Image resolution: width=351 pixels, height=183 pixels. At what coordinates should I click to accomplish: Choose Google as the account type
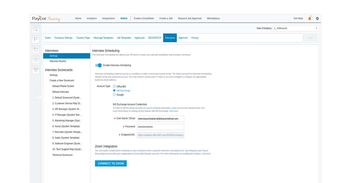click(x=114, y=94)
